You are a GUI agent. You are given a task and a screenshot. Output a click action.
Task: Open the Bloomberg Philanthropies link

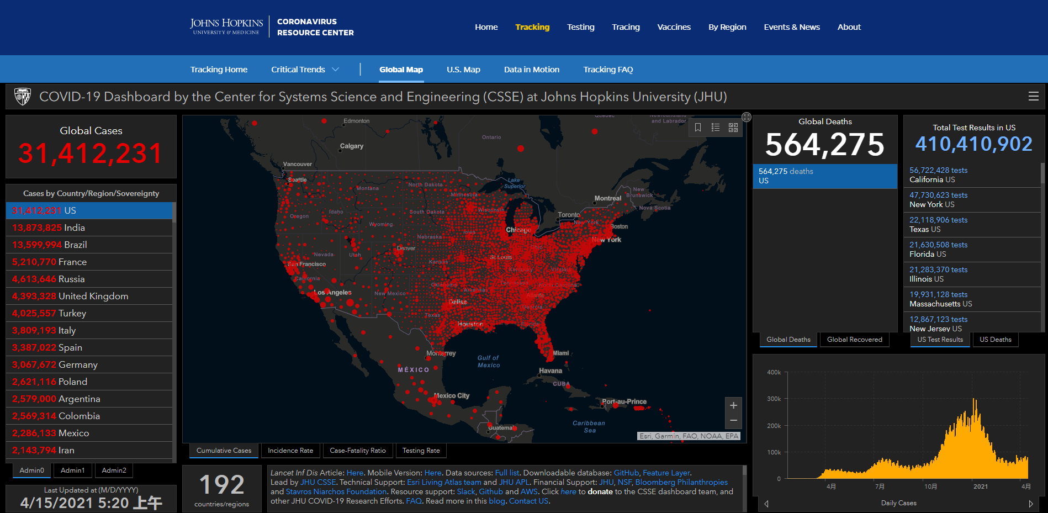pos(681,482)
